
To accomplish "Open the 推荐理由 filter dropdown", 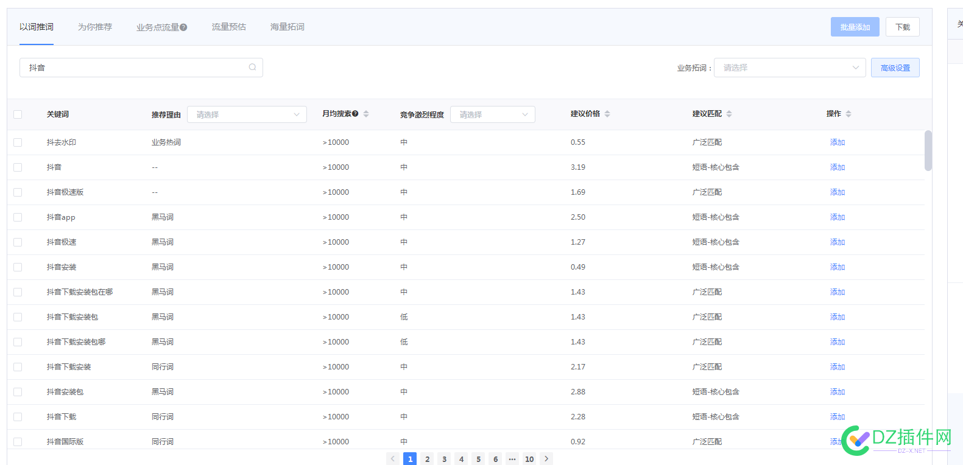I will pos(247,114).
